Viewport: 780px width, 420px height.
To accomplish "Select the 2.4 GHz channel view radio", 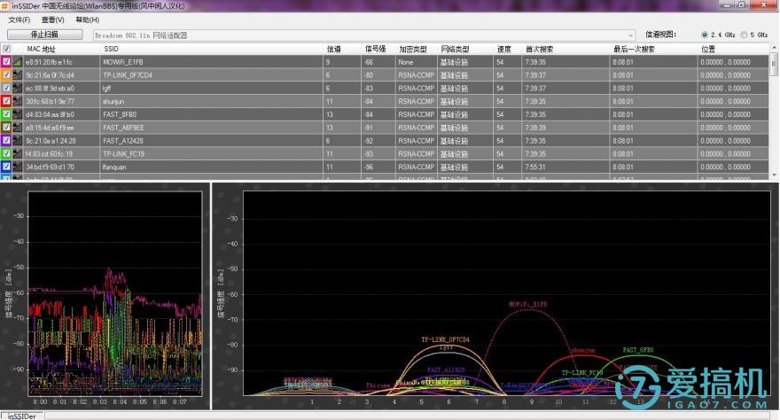I will pos(704,35).
